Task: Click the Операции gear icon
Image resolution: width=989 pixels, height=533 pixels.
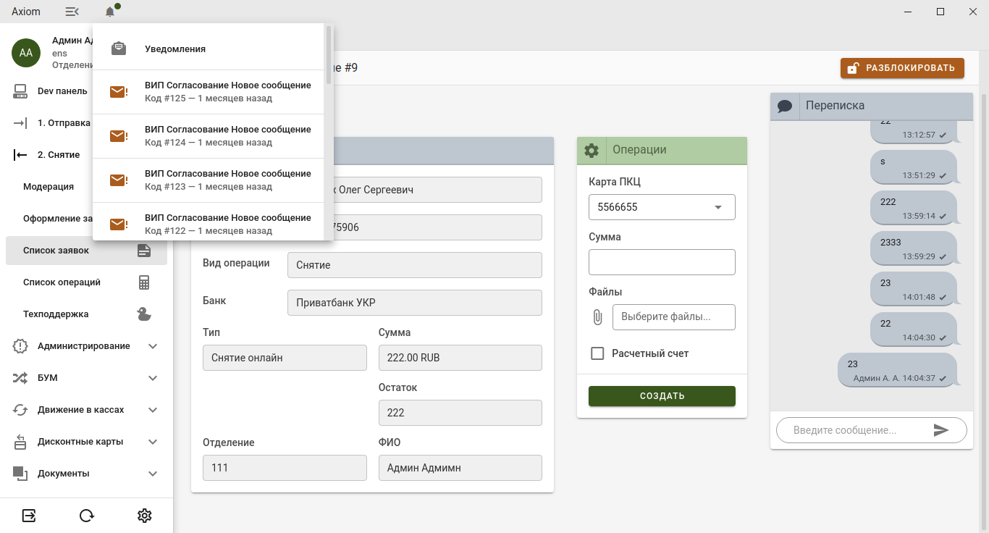Action: point(592,151)
